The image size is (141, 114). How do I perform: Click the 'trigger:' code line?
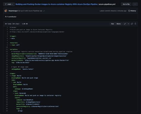coord(13,36)
